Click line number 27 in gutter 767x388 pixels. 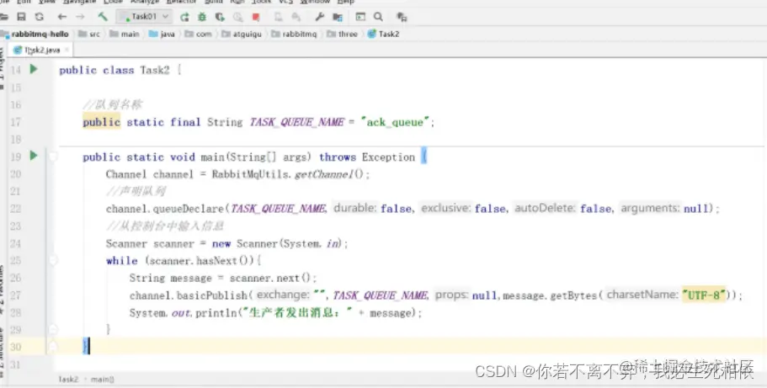coord(16,295)
